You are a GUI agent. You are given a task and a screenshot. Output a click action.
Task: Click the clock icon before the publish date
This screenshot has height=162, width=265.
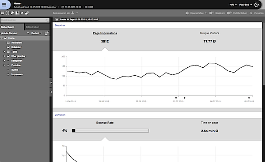coord(63,7)
